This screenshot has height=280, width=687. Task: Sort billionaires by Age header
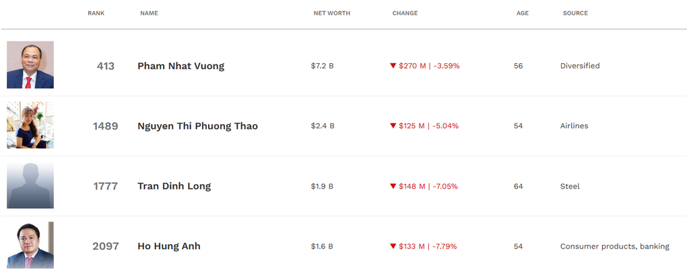point(522,13)
